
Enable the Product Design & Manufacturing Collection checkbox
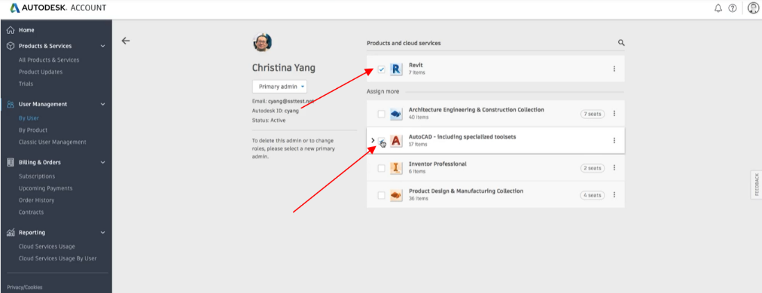coord(382,195)
